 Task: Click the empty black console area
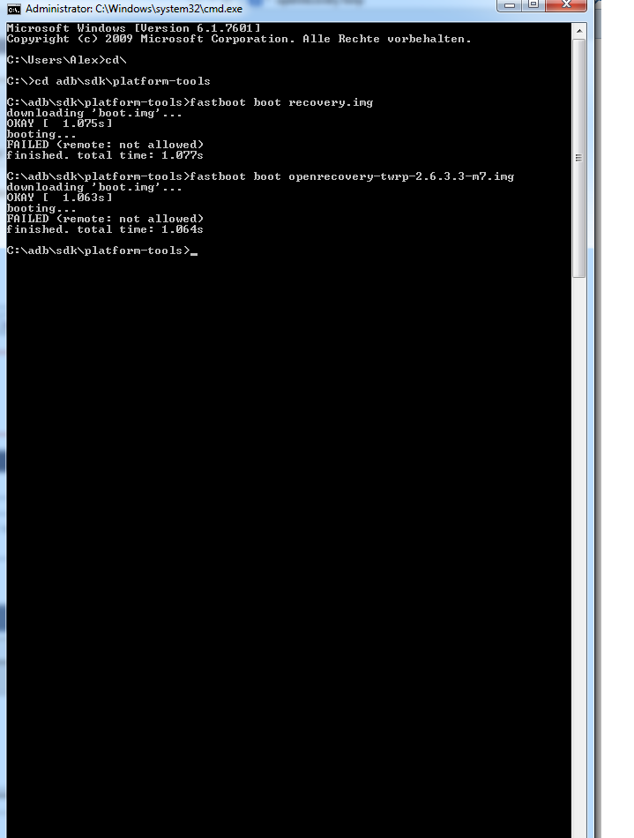[x=288, y=535]
